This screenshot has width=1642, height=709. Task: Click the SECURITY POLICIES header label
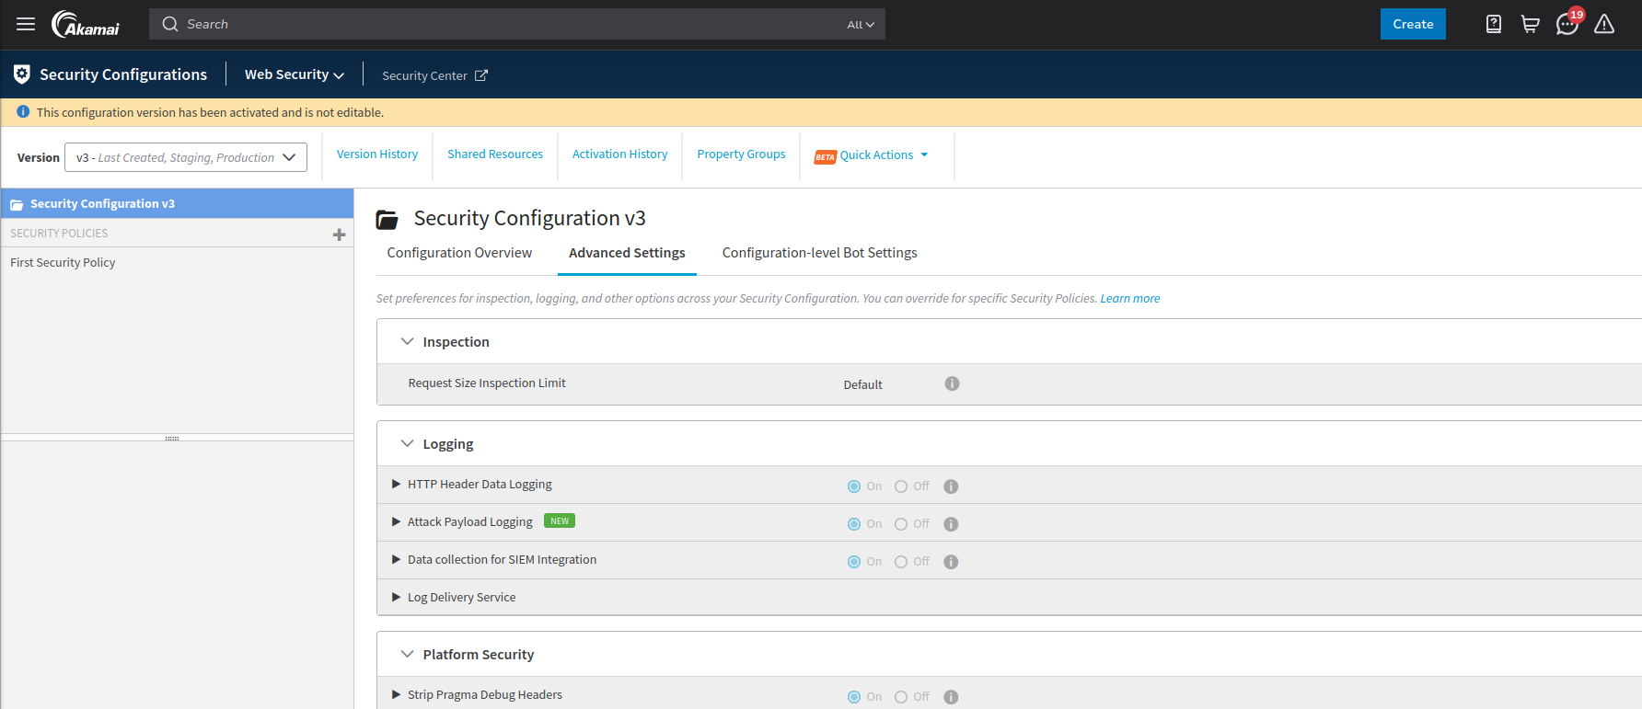59,234
